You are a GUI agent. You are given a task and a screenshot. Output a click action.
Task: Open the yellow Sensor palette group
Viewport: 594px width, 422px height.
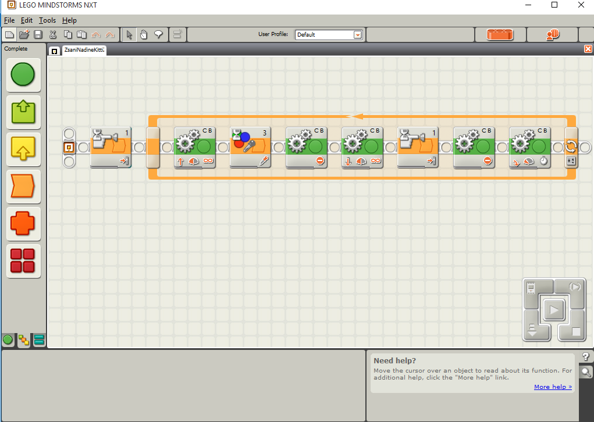click(x=23, y=149)
